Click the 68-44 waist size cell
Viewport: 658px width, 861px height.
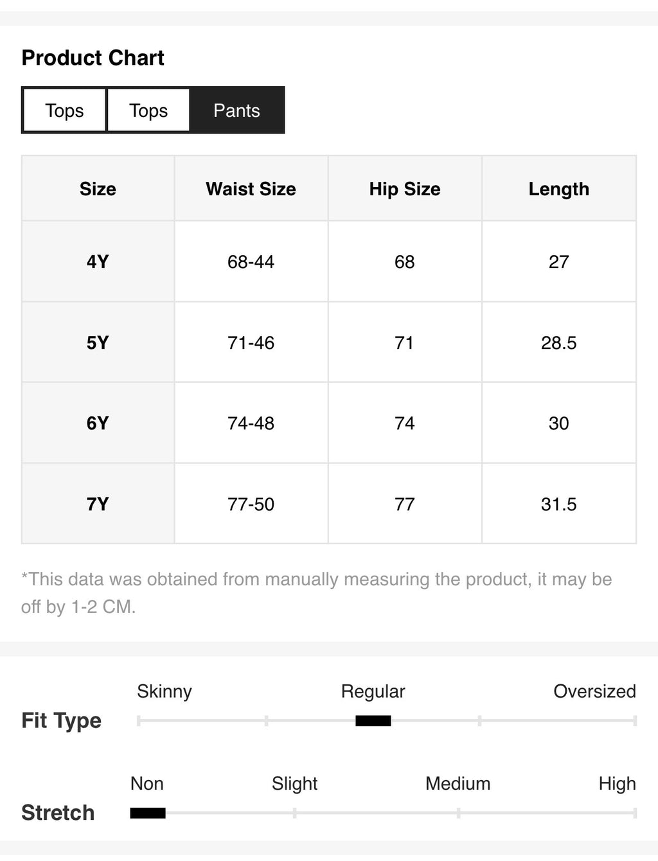pos(251,262)
